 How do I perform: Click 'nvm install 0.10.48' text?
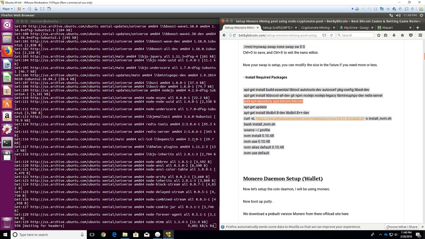[x=259, y=136]
